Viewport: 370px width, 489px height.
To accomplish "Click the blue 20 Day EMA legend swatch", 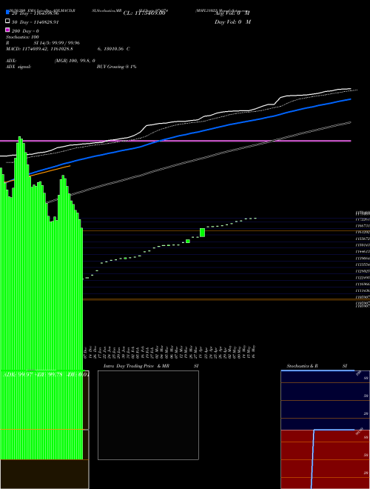I will 7,13.
